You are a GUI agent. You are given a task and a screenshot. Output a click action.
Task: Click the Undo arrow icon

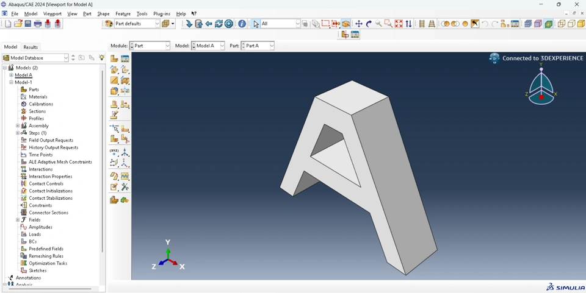point(485,24)
